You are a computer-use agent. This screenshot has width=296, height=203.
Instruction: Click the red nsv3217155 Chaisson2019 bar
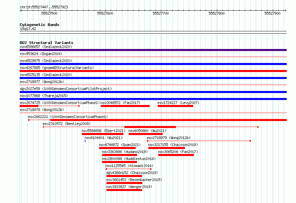coord(167,148)
